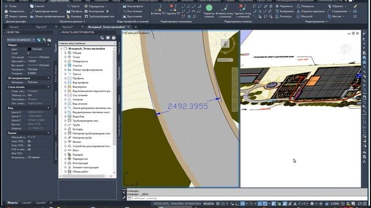Screen dimensions: 371x208
Task: Select Трасса in the toolspace tree
Action: 77,74
